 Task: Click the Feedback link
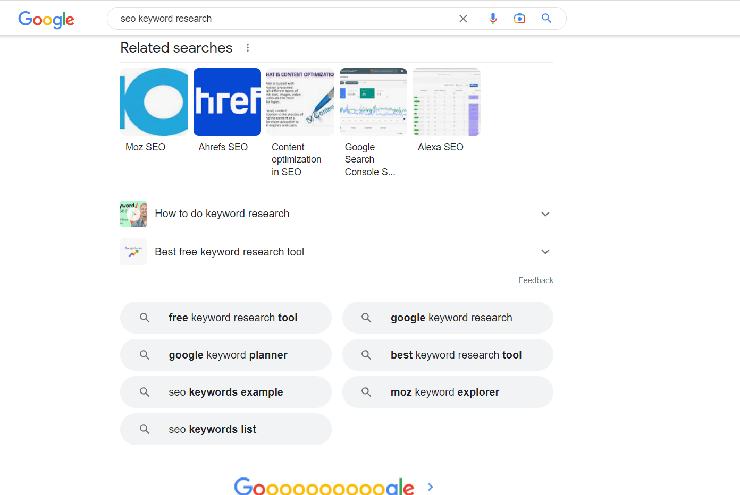point(536,280)
